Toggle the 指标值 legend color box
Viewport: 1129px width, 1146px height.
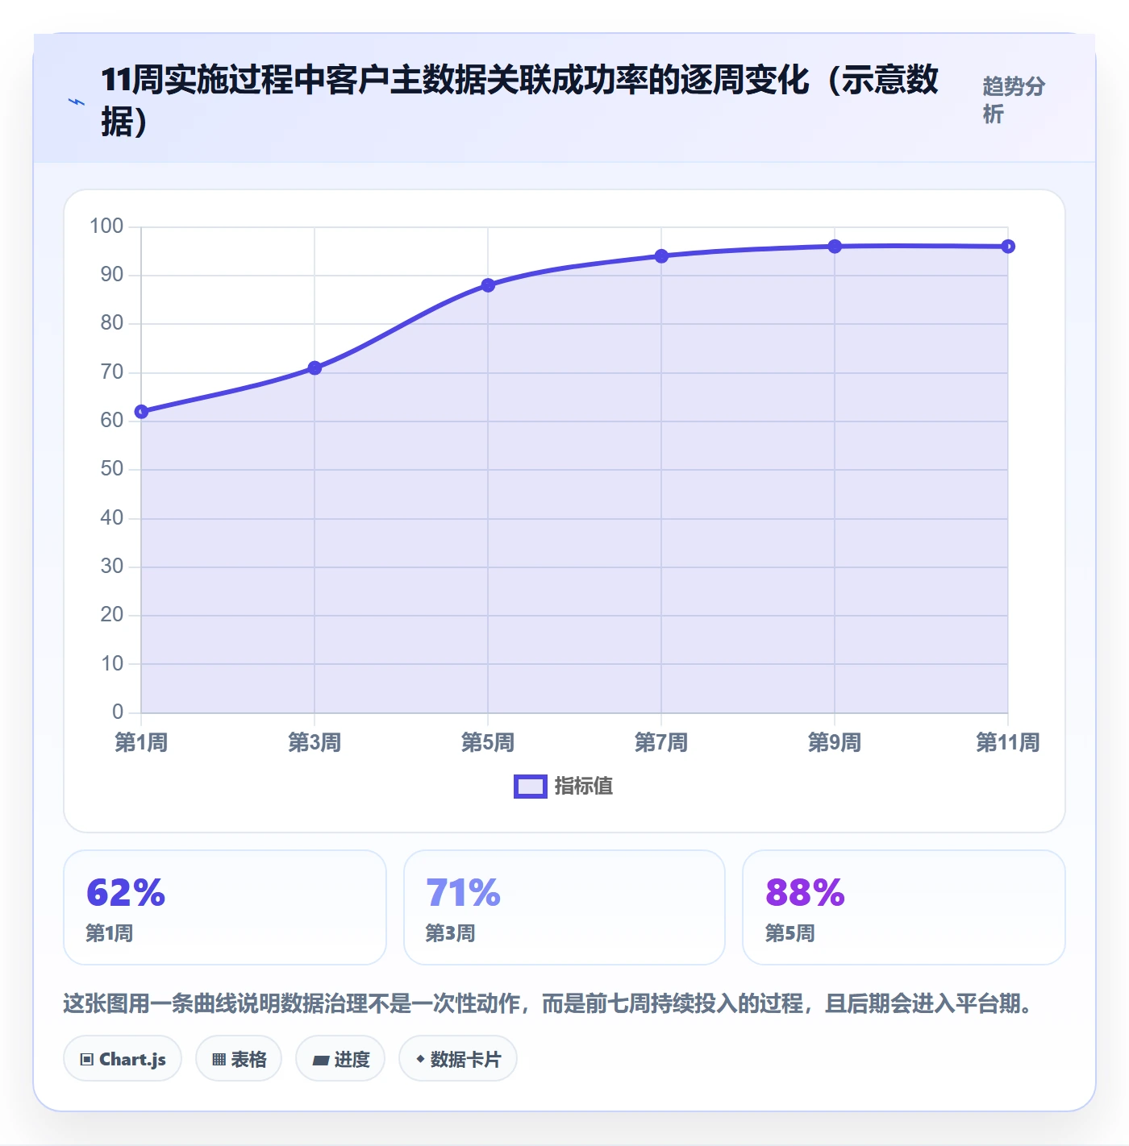[531, 787]
